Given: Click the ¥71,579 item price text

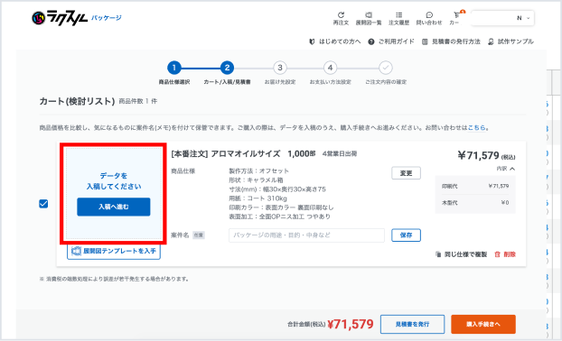Looking at the screenshot, I should pos(486,156).
